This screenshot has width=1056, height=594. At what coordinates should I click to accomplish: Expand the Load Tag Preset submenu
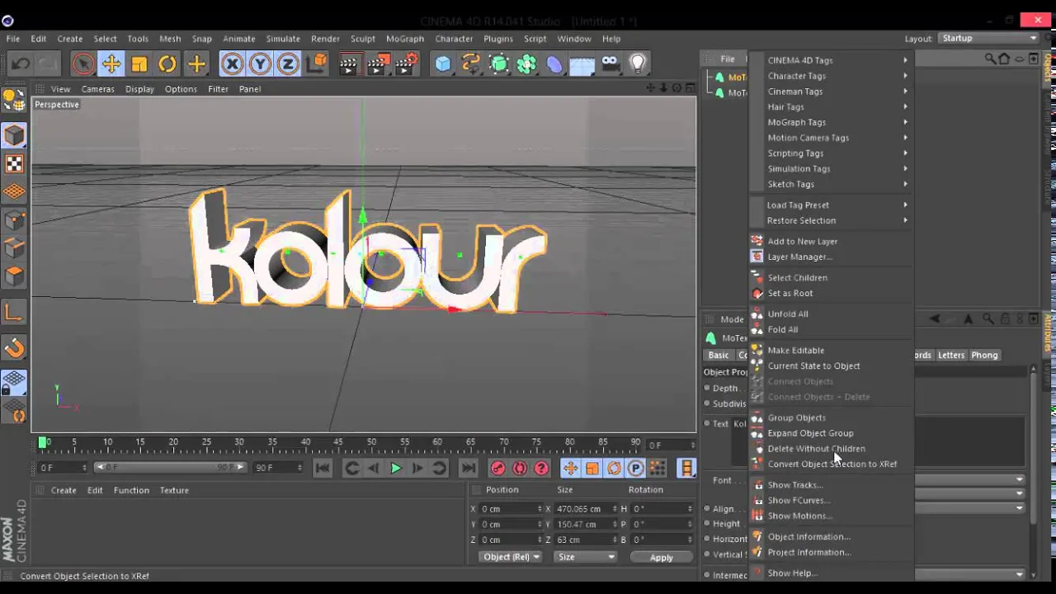[x=831, y=205]
